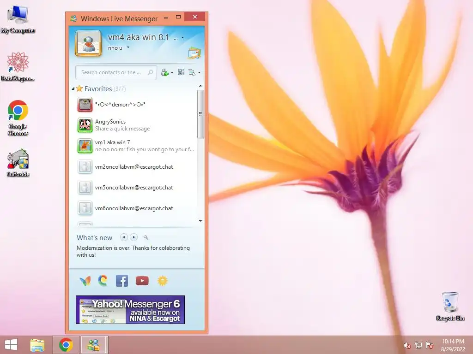Click the contact list scrollbar thumb
473x354 pixels.
pyautogui.click(x=200, y=114)
